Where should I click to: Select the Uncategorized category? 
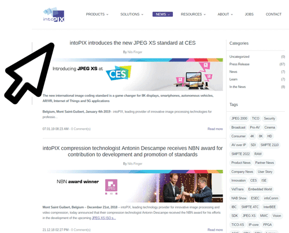[239, 57]
